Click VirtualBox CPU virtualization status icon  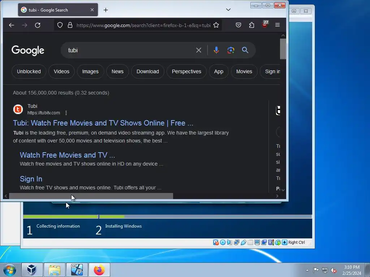pos(271,242)
